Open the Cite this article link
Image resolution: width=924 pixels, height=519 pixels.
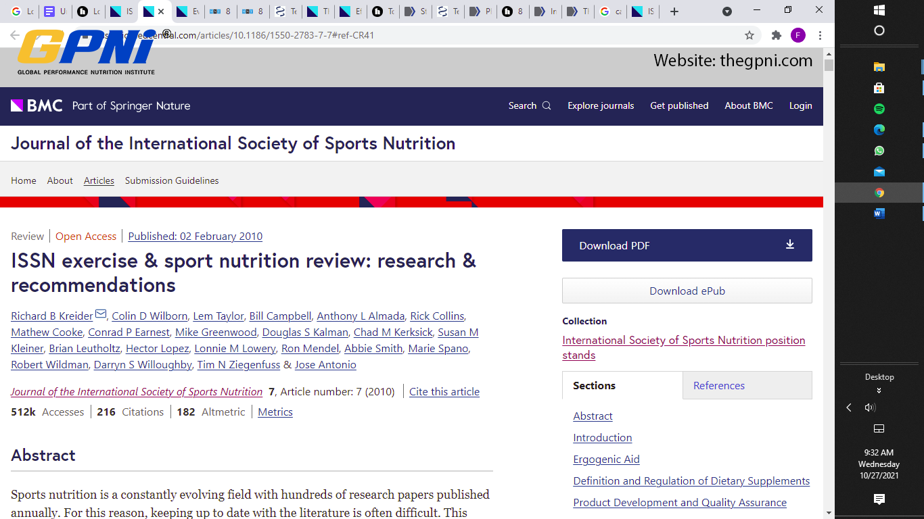point(444,391)
